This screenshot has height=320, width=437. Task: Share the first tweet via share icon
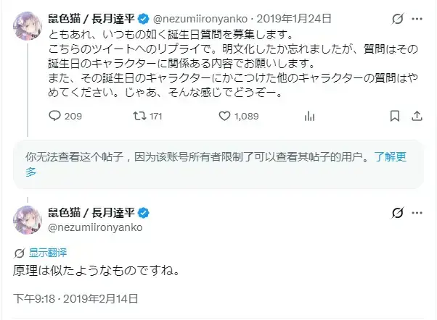click(x=417, y=116)
